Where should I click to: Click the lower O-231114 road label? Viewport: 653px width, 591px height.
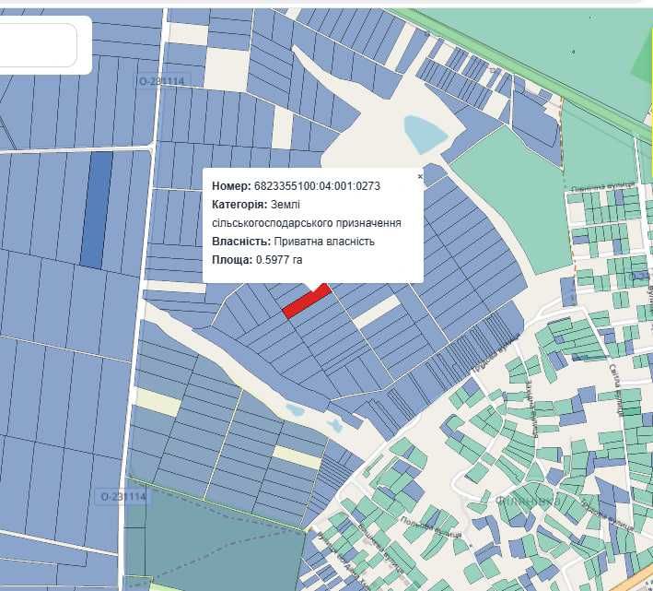[123, 497]
